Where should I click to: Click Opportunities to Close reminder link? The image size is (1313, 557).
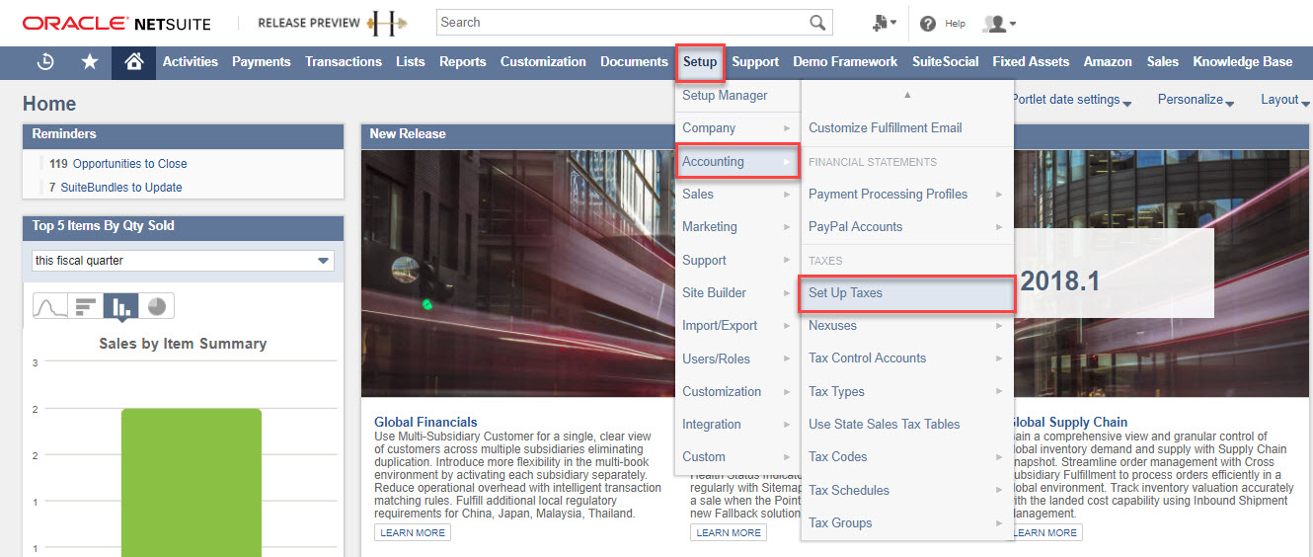[129, 164]
